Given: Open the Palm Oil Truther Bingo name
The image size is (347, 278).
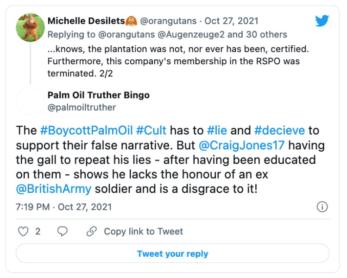Looking at the screenshot, I should (98, 95).
